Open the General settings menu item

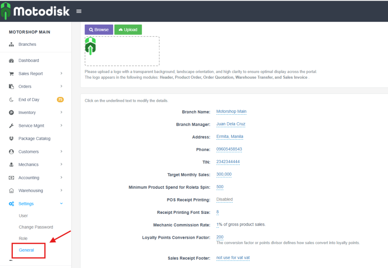pos(27,250)
